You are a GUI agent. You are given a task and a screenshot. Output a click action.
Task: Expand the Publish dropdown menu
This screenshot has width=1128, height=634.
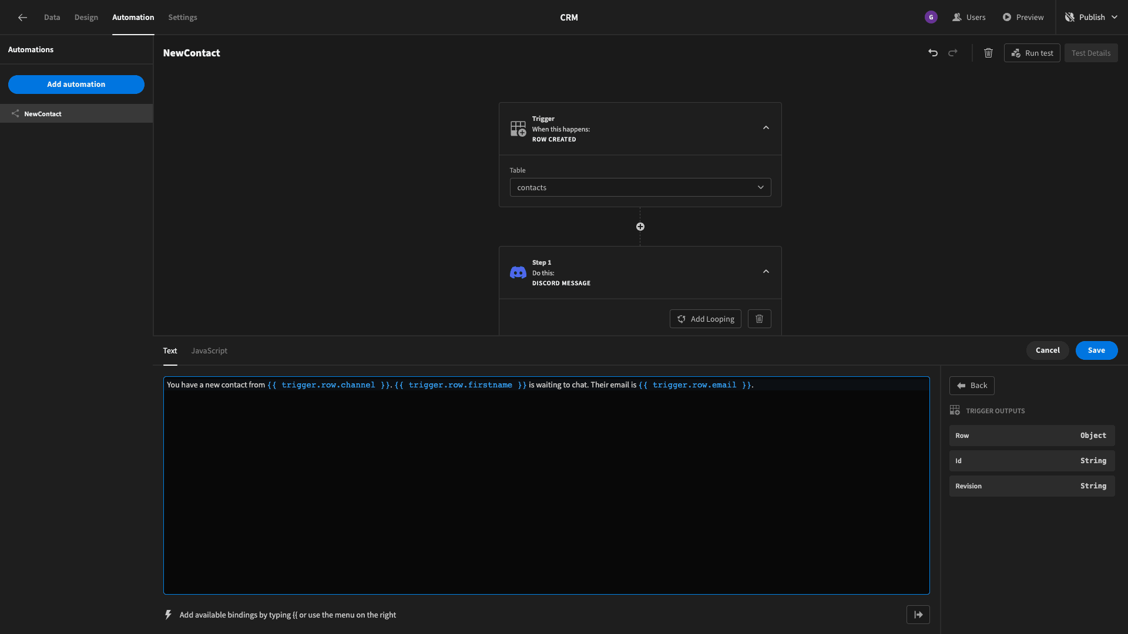(1114, 18)
